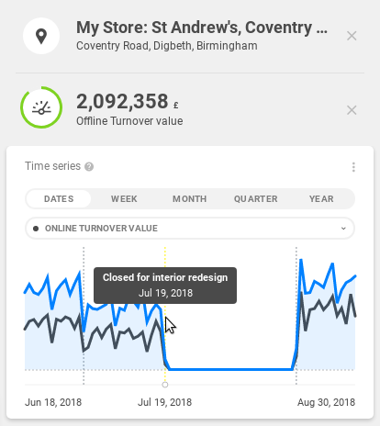Click the Aug 30, 2018 date label
This screenshot has height=426, width=380.
326,402
